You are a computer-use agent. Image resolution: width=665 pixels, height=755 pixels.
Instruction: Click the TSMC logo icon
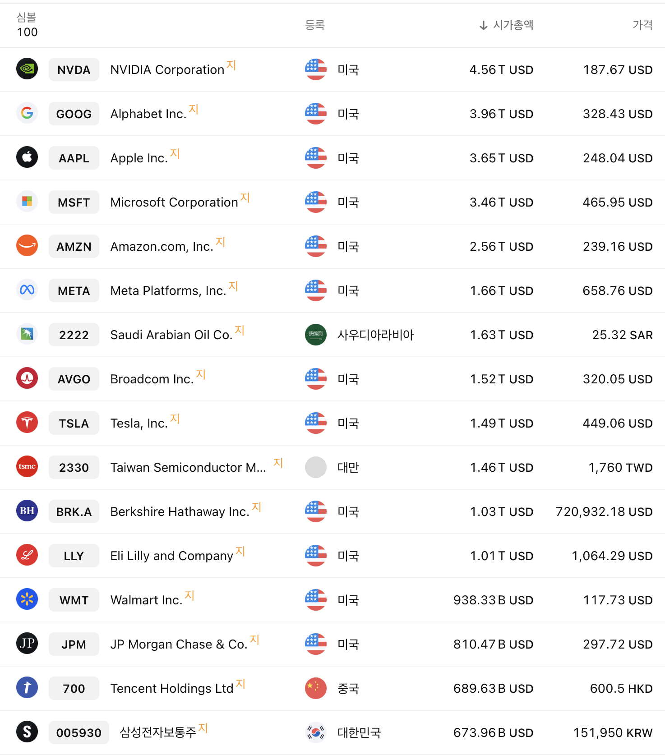pyautogui.click(x=27, y=467)
